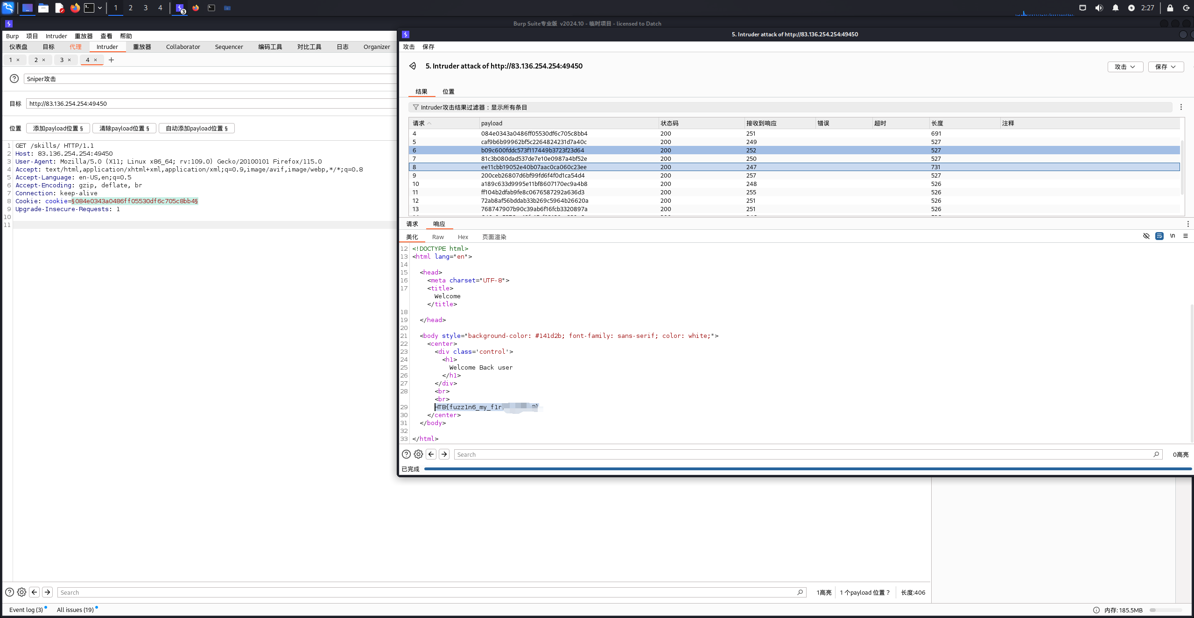Select result row 4 payload 084e0343a0486ff05530df6c705c8bb4
This screenshot has width=1194, height=618.
click(794, 133)
